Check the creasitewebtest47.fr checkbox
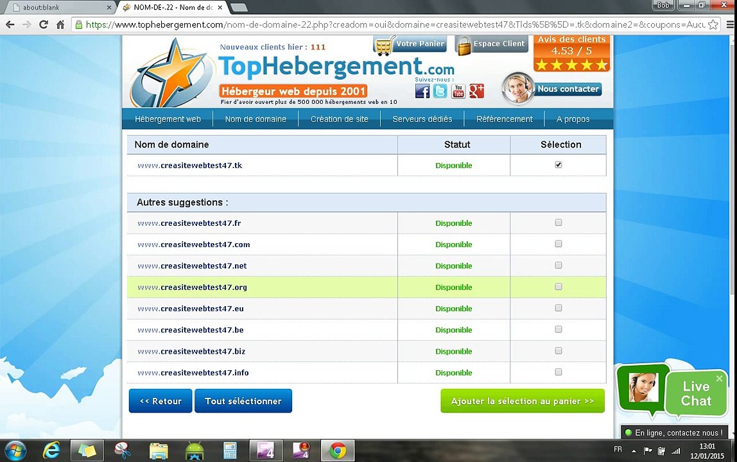The width and height of the screenshot is (737, 462). pos(559,222)
